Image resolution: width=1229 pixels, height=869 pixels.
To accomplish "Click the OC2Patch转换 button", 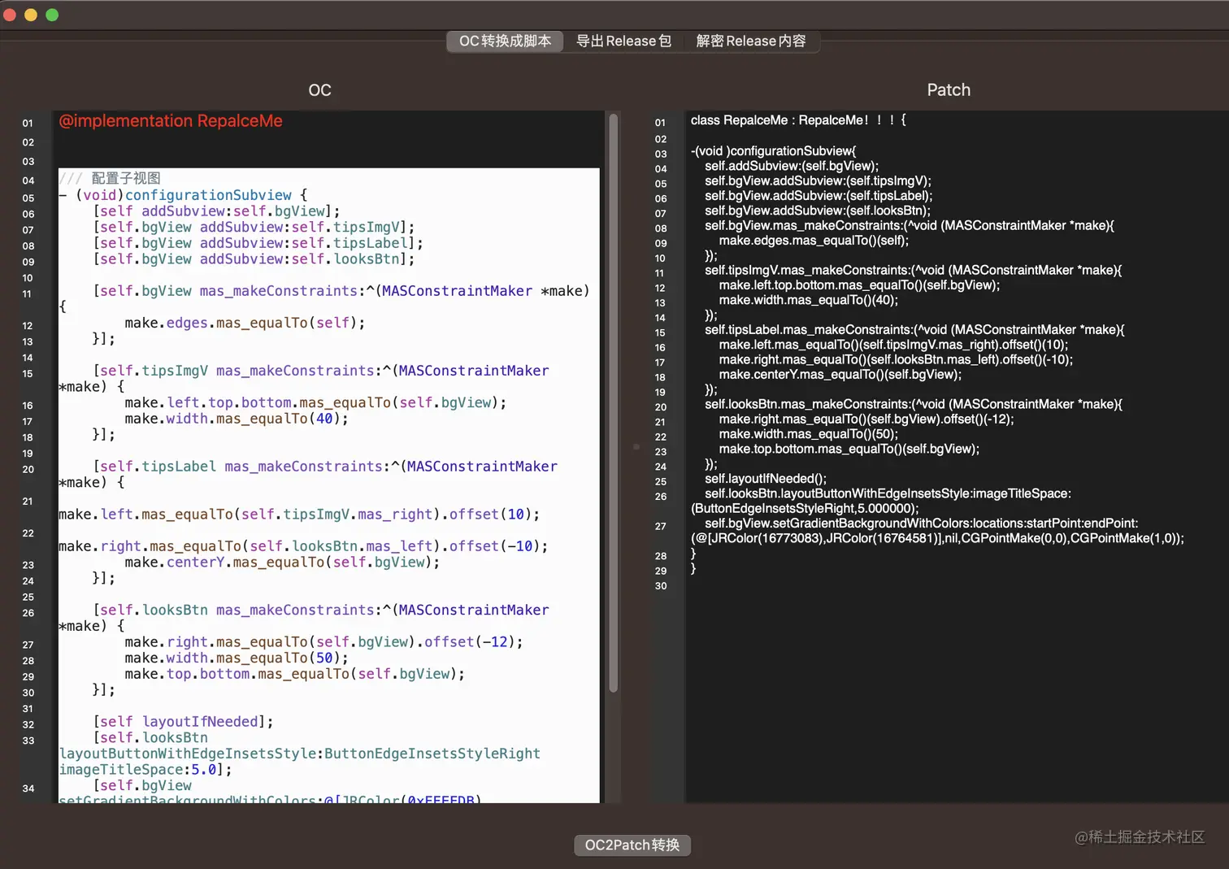I will tap(632, 845).
